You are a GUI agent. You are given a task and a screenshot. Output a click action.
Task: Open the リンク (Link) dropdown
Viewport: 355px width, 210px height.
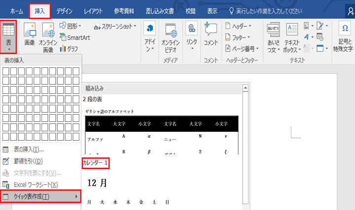tap(191, 36)
